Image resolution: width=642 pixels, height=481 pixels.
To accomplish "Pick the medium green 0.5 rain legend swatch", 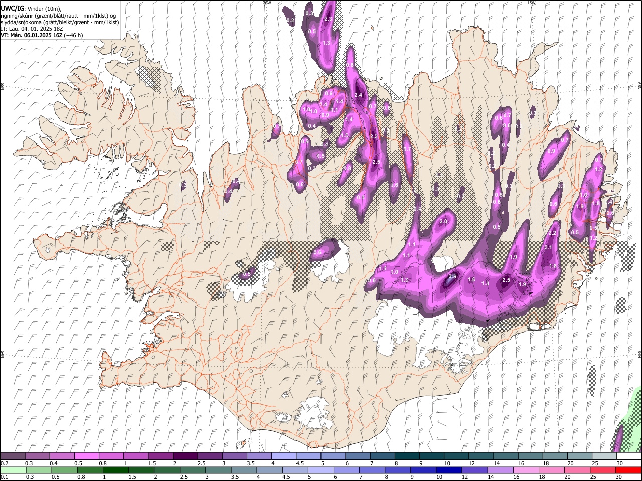I will tap(64, 470).
